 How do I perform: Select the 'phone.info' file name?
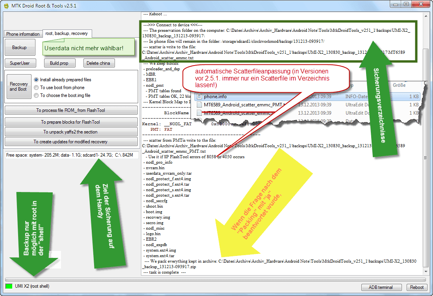(x=215, y=96)
